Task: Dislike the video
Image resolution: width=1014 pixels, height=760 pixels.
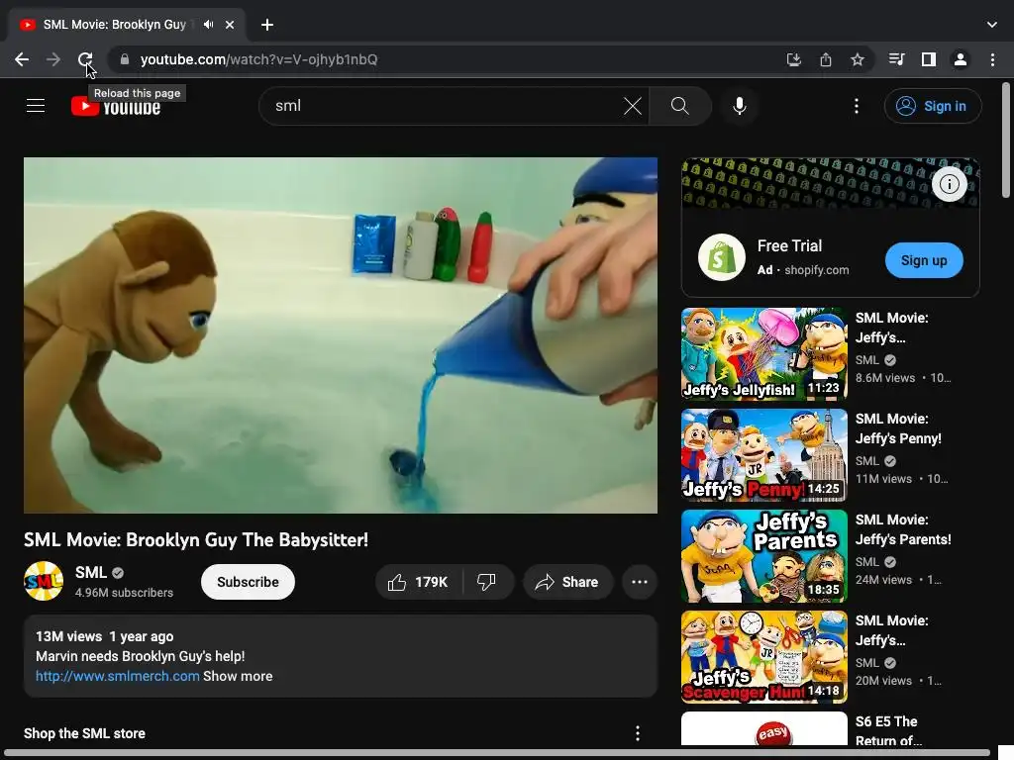Action: 487,582
